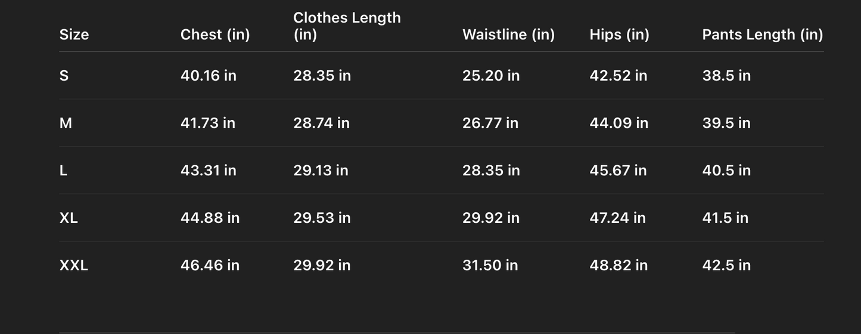Click the 28.74 in clothes length value

click(x=321, y=123)
